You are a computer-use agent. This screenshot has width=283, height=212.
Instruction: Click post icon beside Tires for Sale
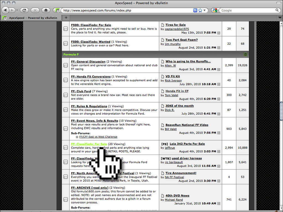point(163,25)
